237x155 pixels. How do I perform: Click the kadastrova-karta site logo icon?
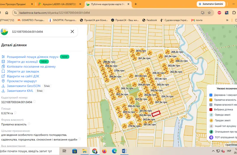click(4, 32)
